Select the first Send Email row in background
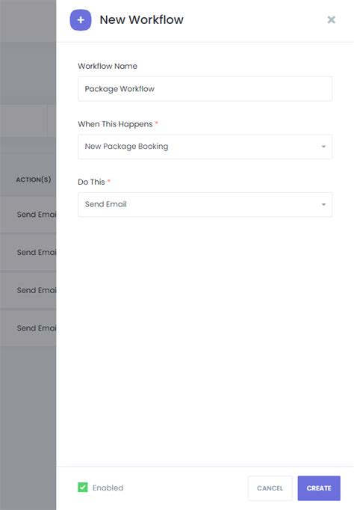Screen dimensions: 354x510 28,215
